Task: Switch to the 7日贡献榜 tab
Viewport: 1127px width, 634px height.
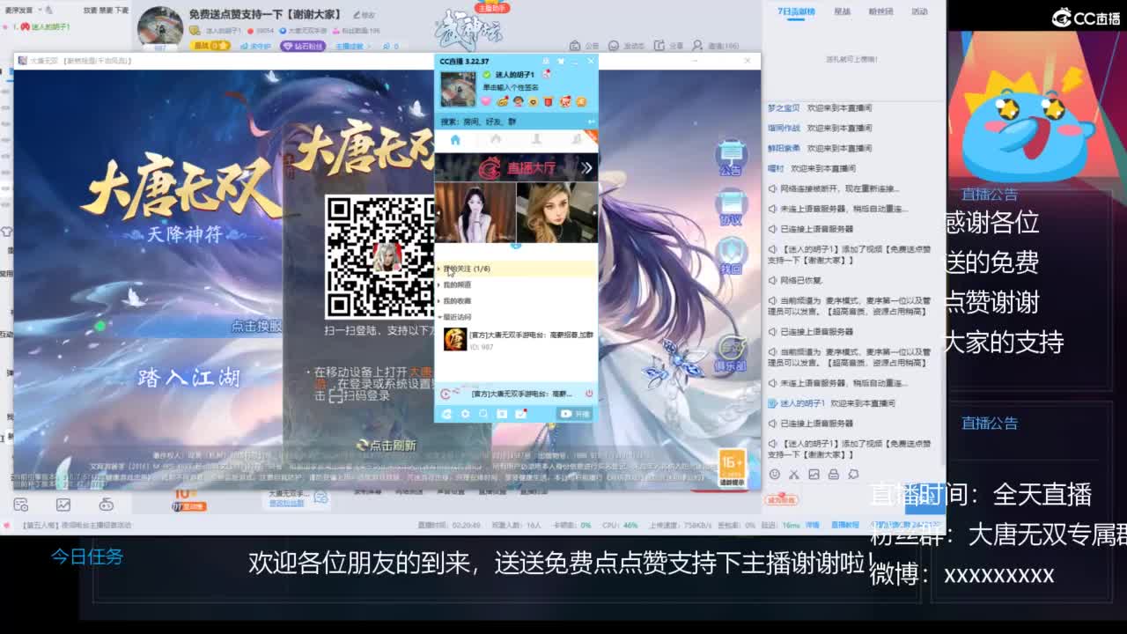Action: pos(796,11)
